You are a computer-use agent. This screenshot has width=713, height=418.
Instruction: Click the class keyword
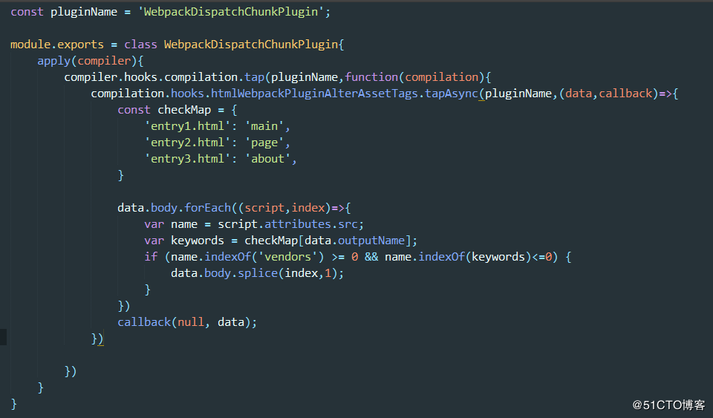point(140,45)
